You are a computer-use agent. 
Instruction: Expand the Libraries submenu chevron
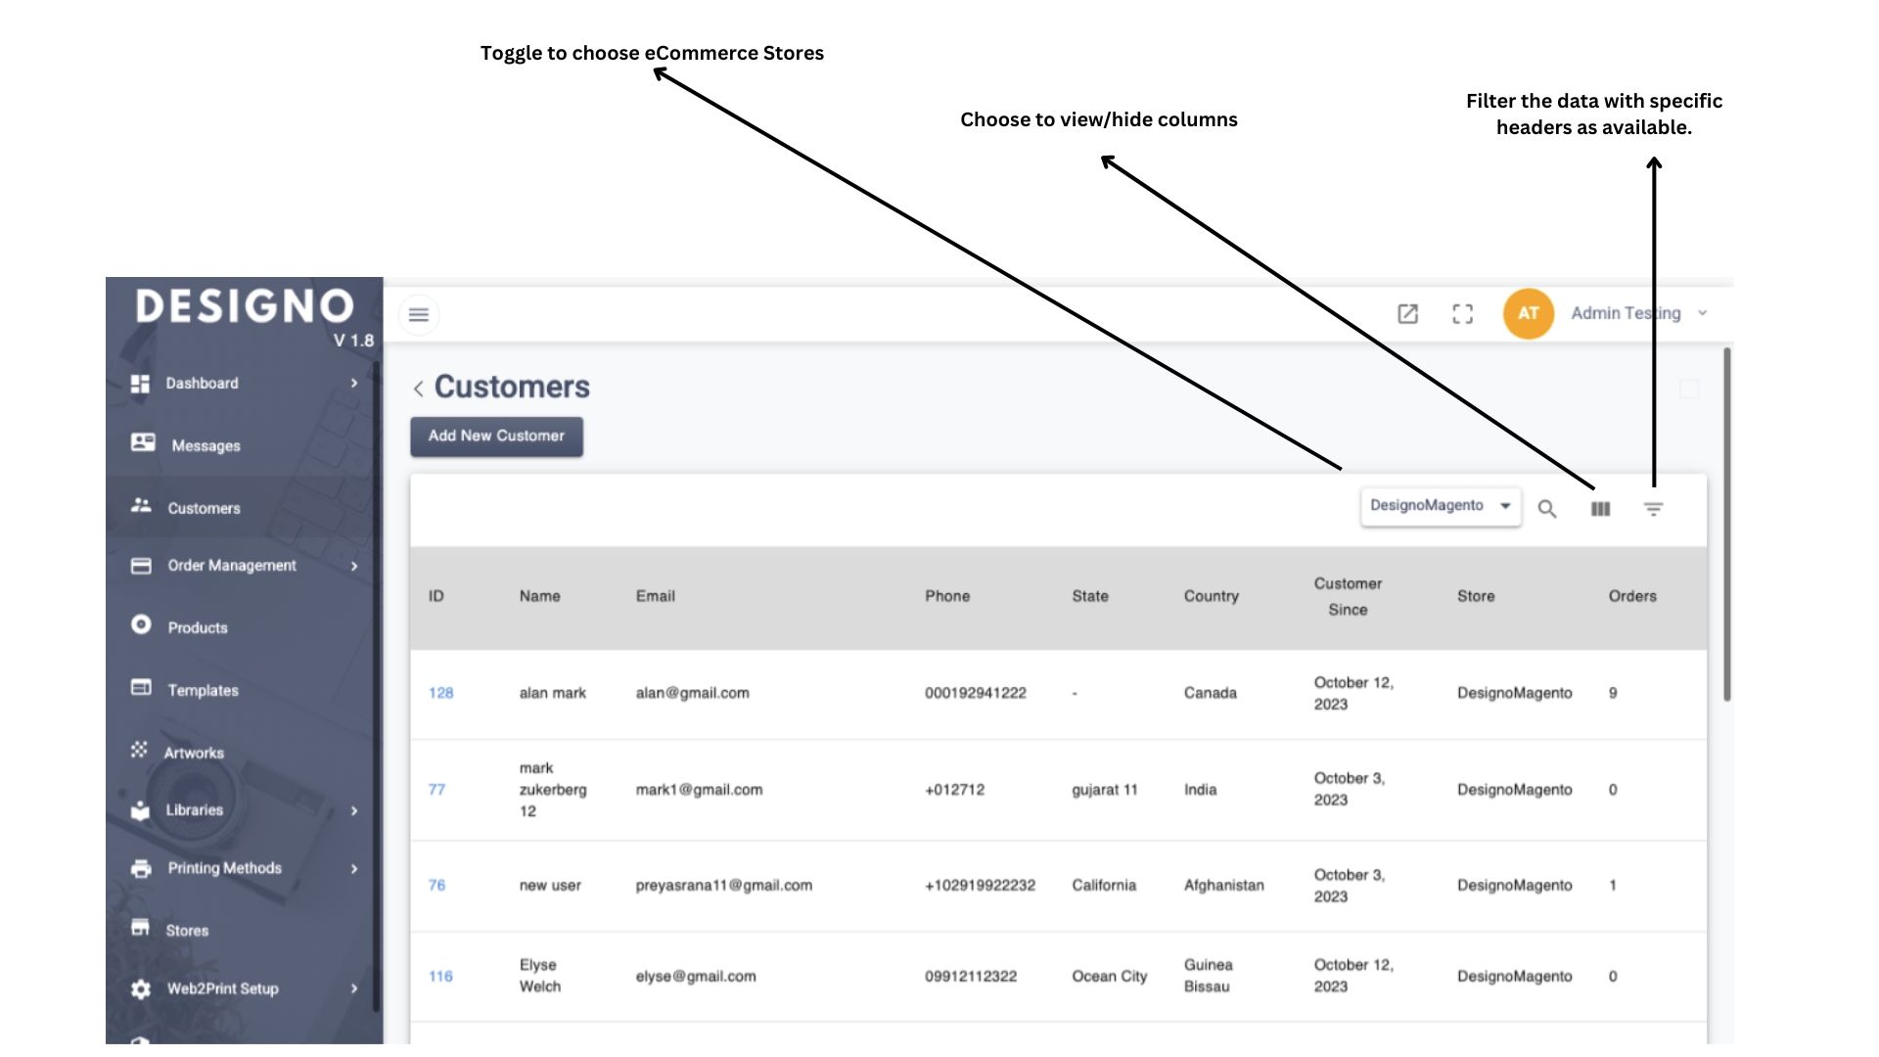point(354,811)
